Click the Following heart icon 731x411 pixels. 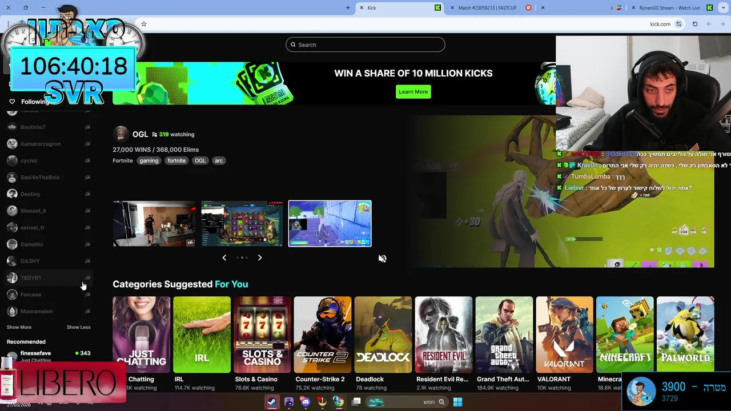pyautogui.click(x=12, y=102)
